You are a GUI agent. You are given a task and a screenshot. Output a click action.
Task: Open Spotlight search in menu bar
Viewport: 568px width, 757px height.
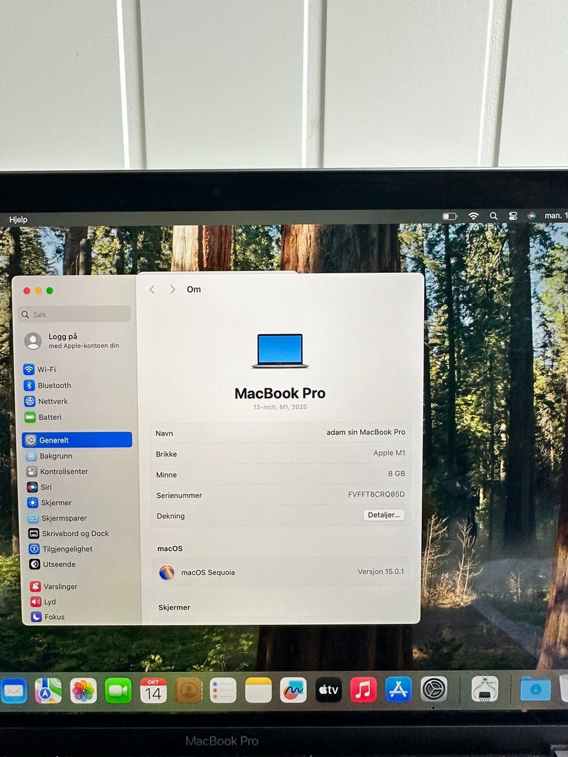pyautogui.click(x=493, y=216)
